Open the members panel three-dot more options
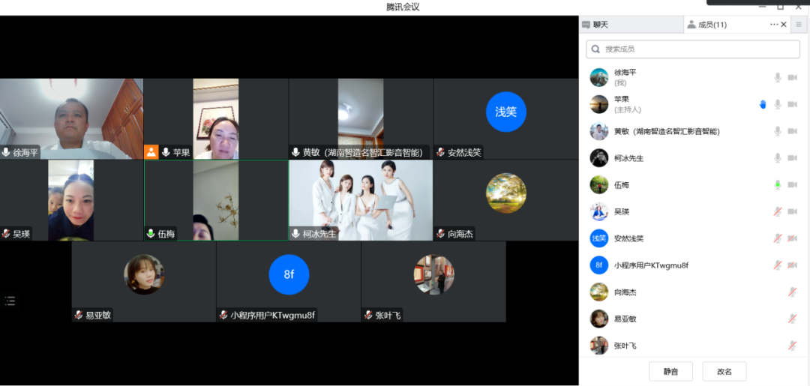 tap(774, 24)
